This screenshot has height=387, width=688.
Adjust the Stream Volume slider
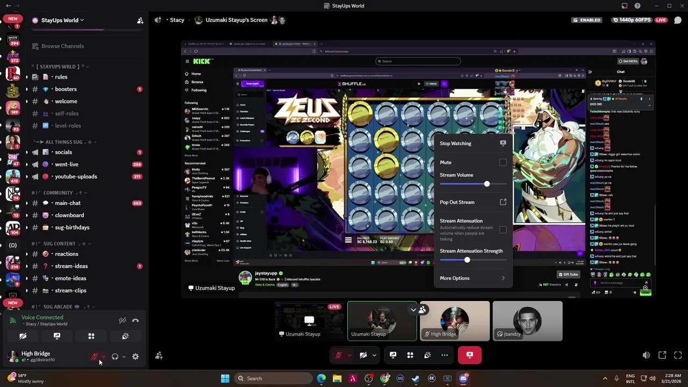point(473,184)
